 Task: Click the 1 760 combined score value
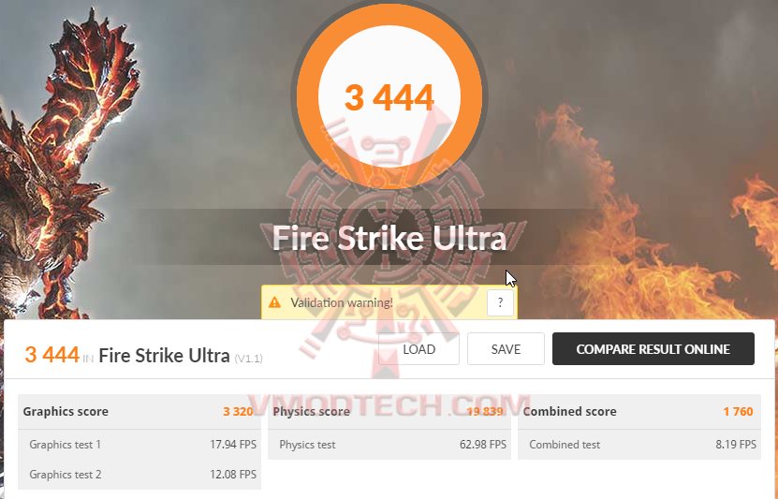[738, 412]
